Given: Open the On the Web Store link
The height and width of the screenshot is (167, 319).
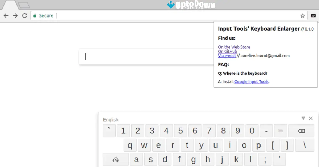Looking at the screenshot, I should point(234,47).
